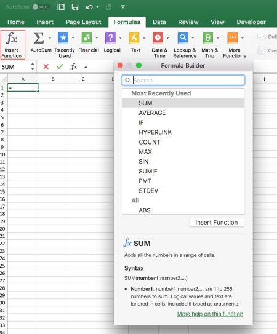Viewport: 277px width, 334px height.
Task: Select row 5 header
Action: pyautogui.click(x=4, y=117)
